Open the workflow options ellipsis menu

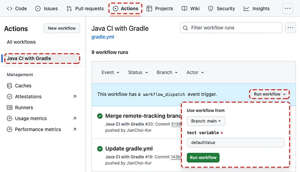click(x=290, y=28)
